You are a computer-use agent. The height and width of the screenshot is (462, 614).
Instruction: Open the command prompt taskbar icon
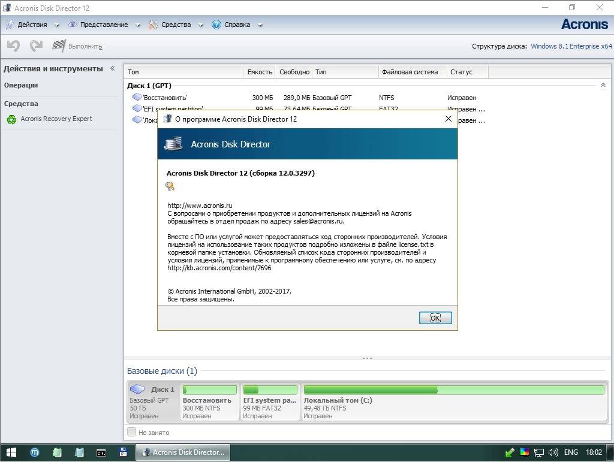click(x=101, y=452)
